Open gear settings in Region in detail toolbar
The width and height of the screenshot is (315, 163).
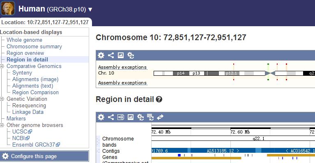pyautogui.click(x=101, y=117)
